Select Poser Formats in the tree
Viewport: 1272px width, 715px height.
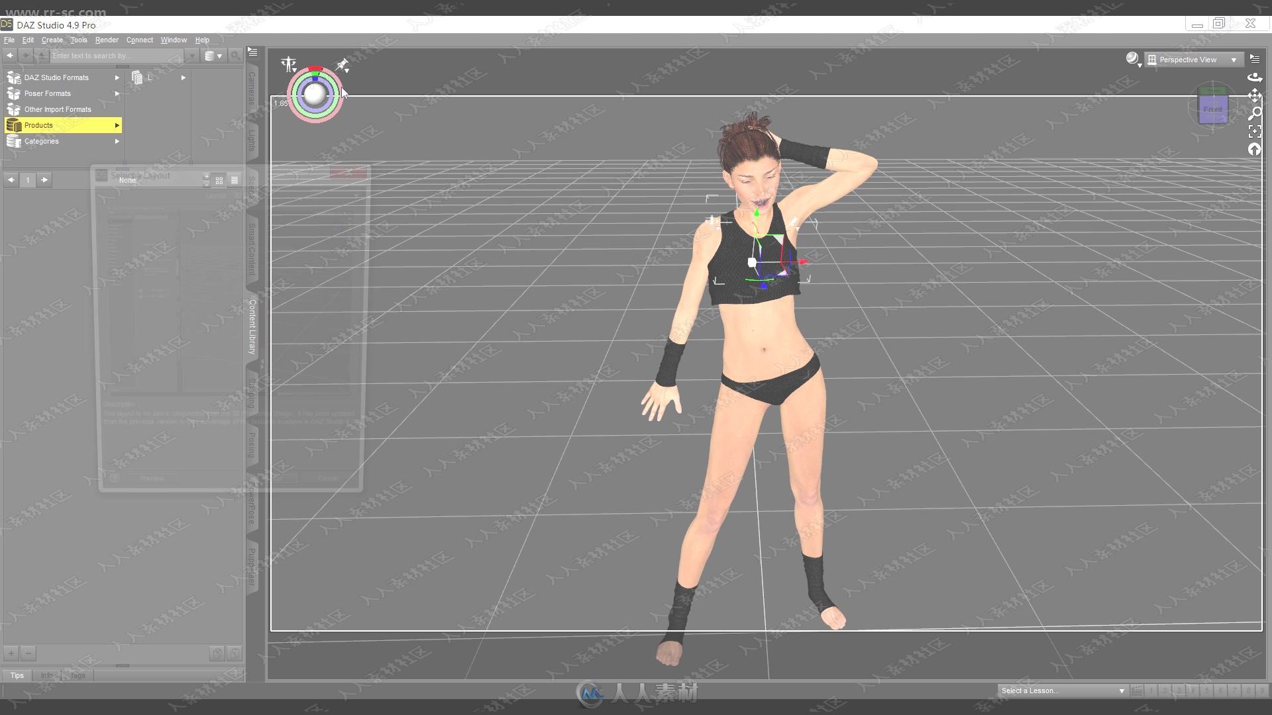pyautogui.click(x=48, y=93)
